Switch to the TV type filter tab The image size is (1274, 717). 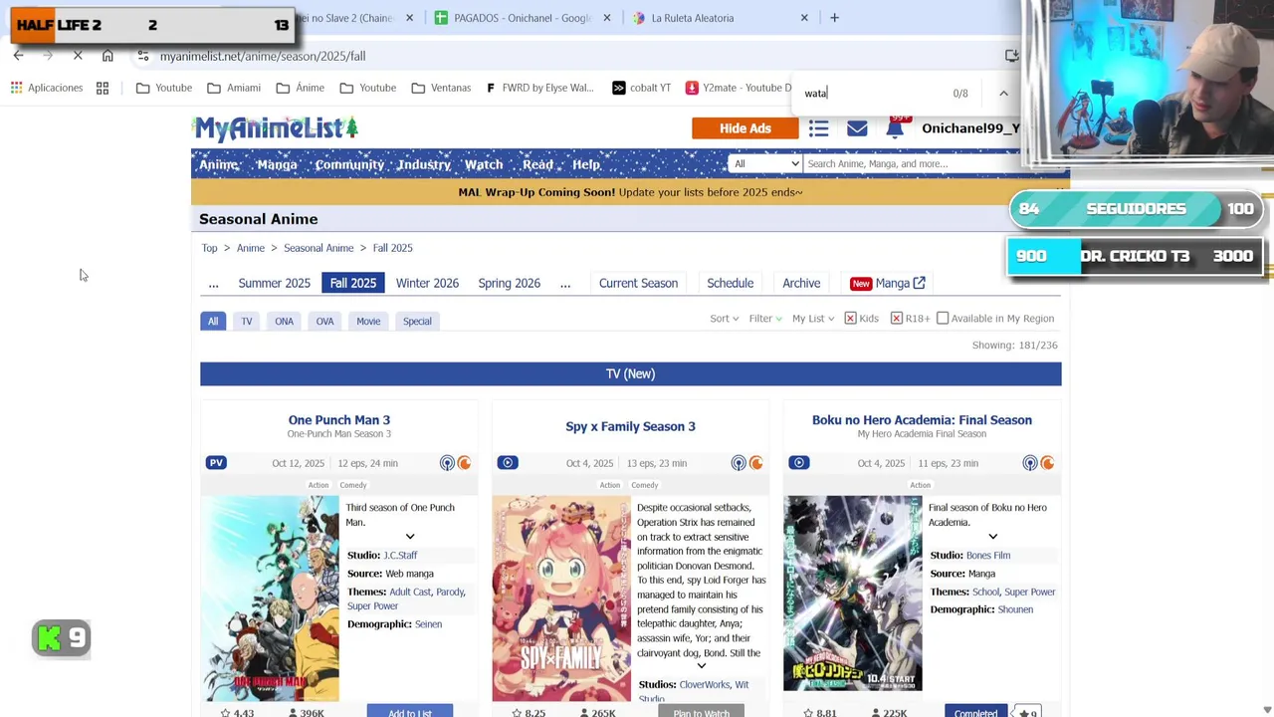[246, 321]
